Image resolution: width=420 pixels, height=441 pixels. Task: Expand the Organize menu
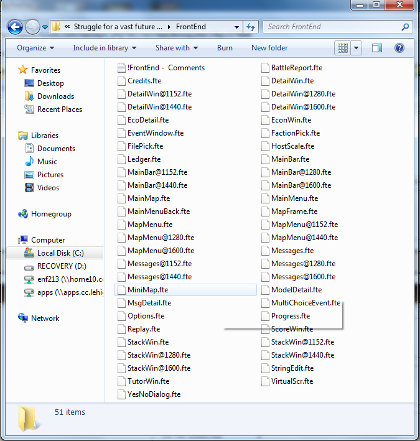(35, 48)
